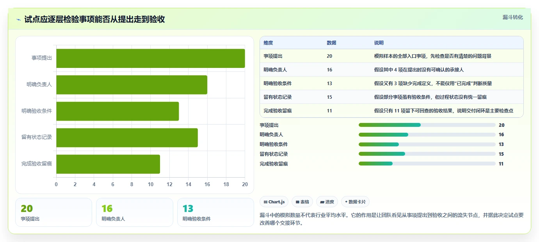
Task: Click the 明确负责人 bar in chart
Action: click(x=132, y=85)
